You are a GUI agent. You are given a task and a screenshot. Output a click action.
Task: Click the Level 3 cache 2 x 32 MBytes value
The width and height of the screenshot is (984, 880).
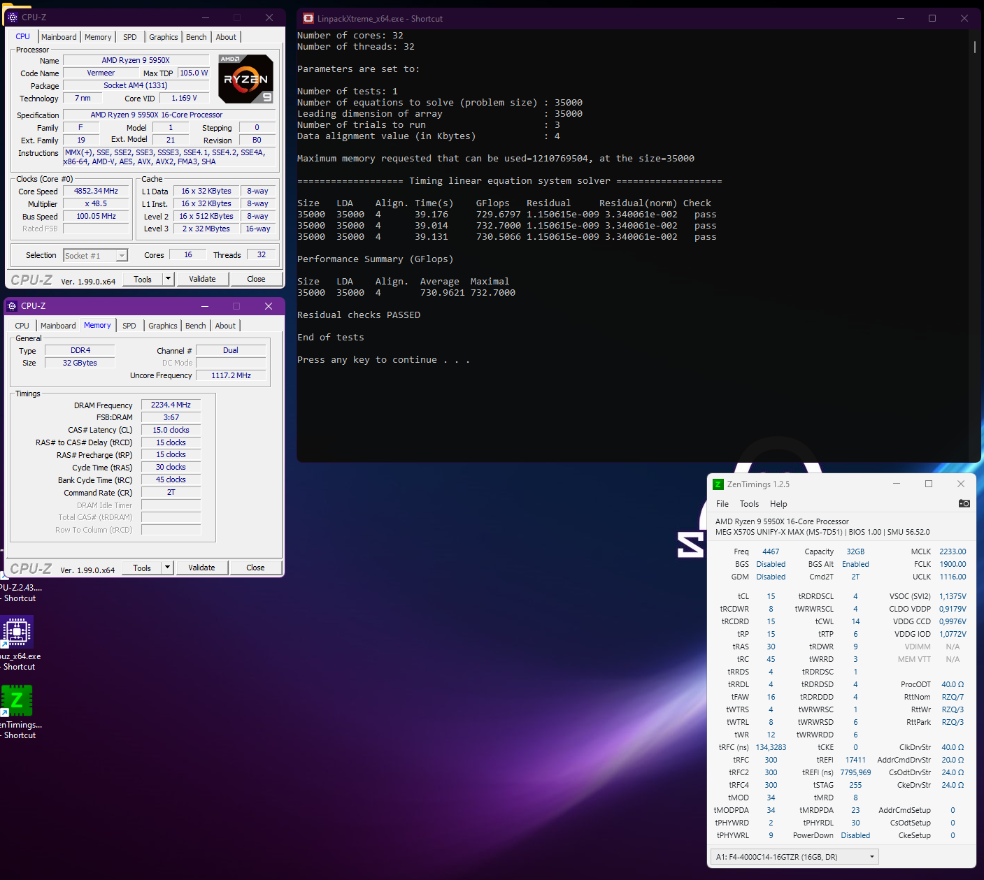[206, 229]
